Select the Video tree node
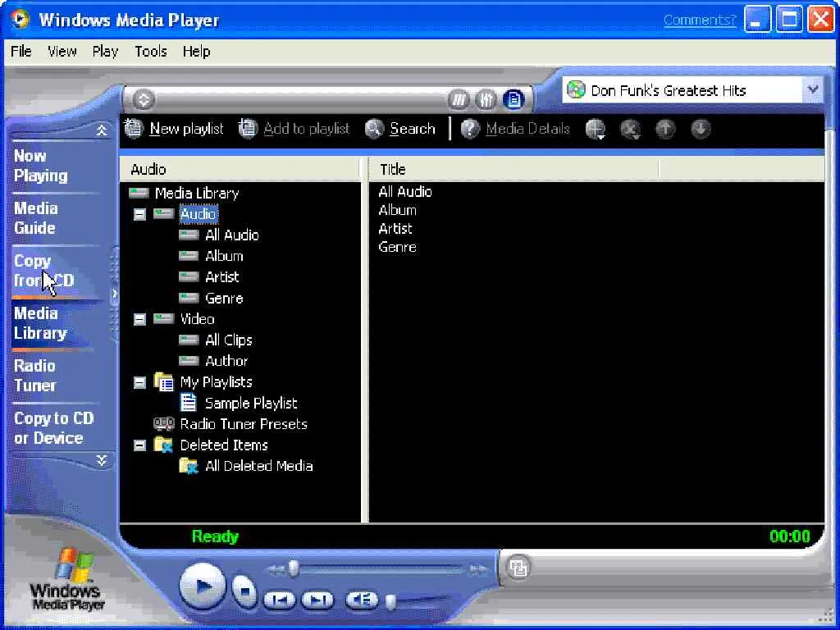The width and height of the screenshot is (840, 630). tap(197, 319)
